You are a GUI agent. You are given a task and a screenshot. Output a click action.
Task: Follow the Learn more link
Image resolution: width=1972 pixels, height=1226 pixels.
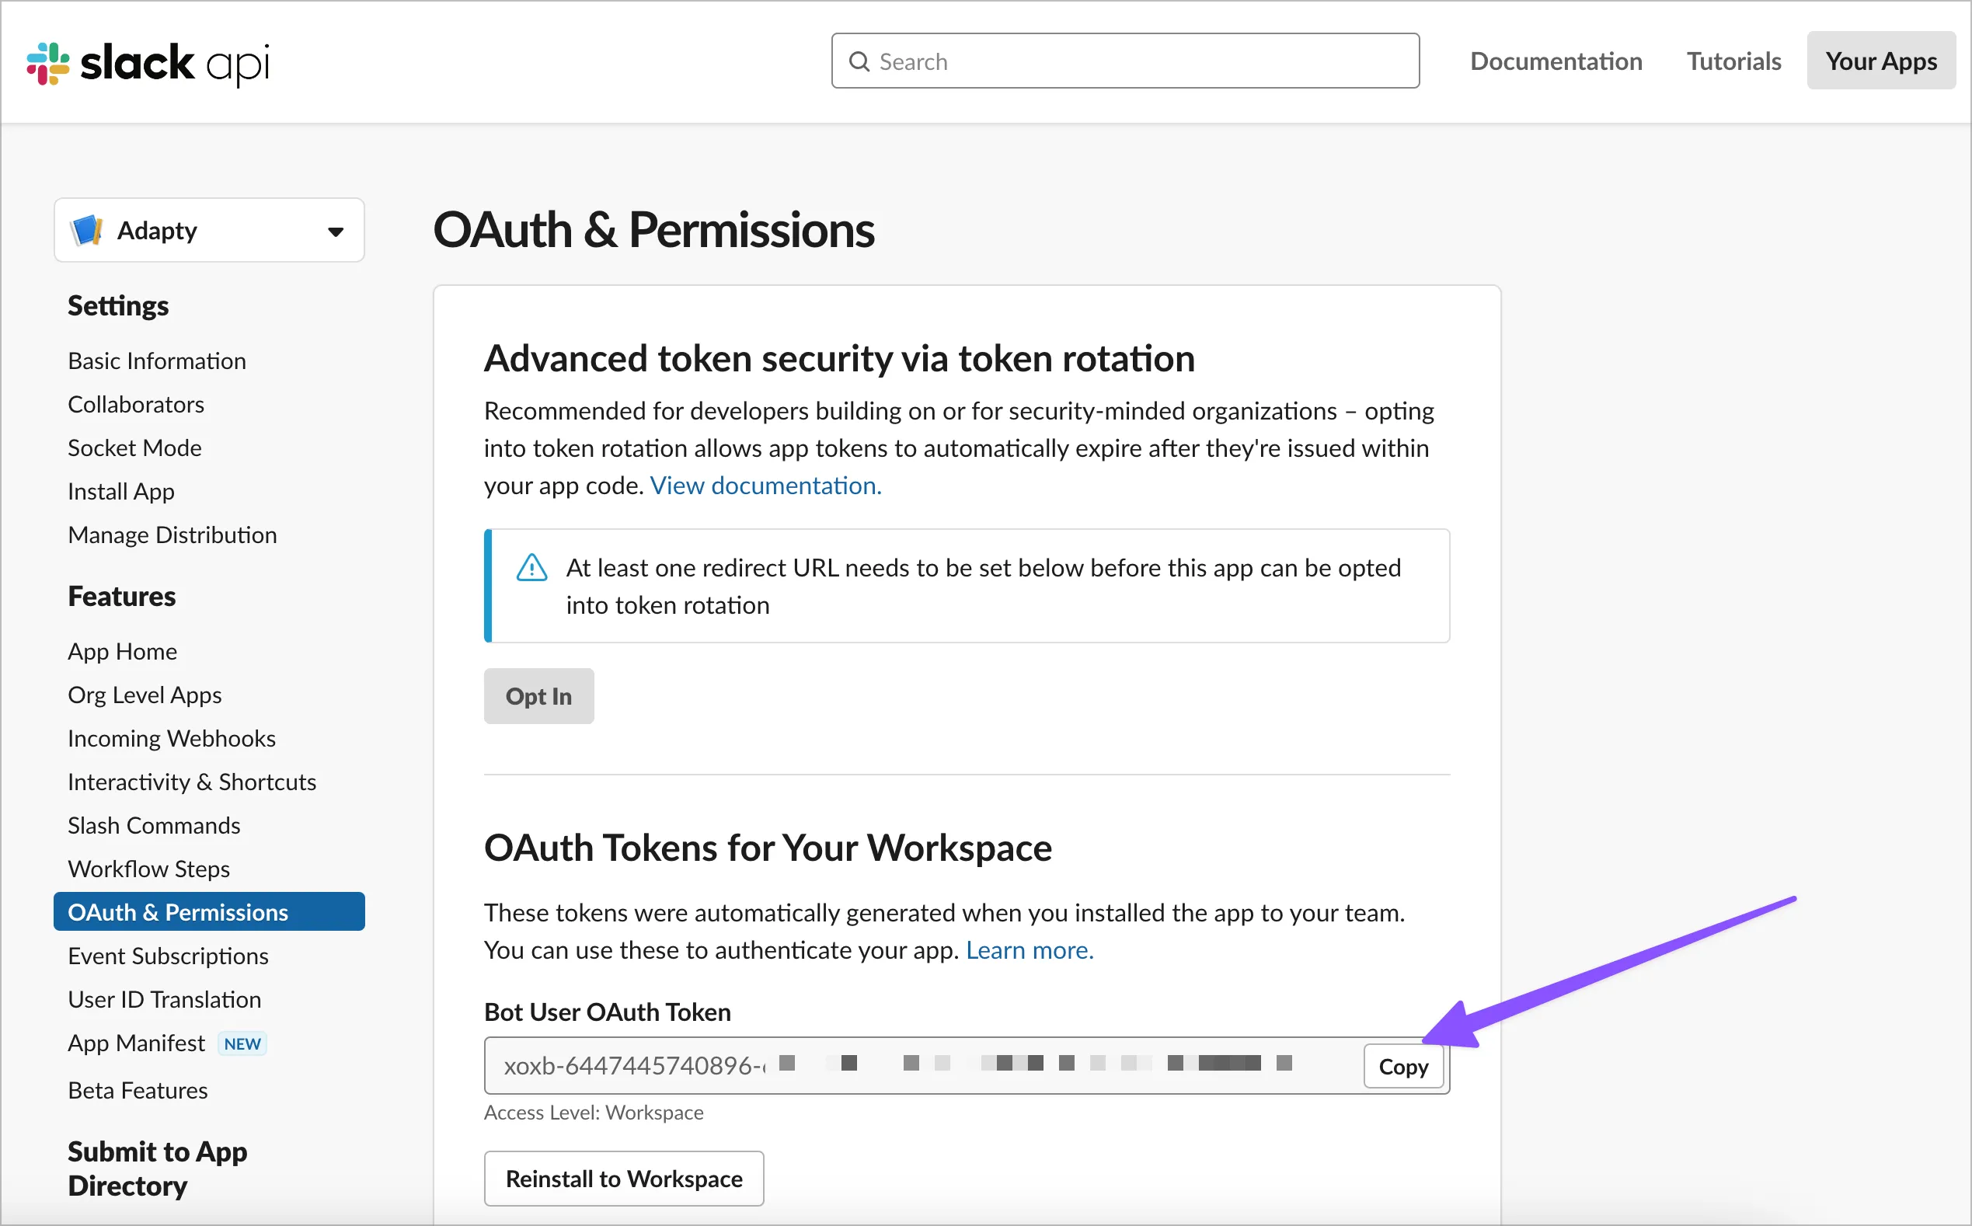(1029, 950)
